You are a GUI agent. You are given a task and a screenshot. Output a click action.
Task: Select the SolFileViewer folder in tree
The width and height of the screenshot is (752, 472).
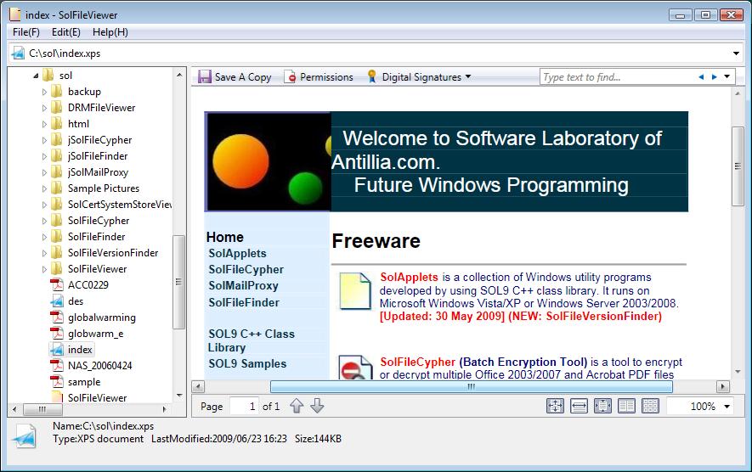[98, 269]
